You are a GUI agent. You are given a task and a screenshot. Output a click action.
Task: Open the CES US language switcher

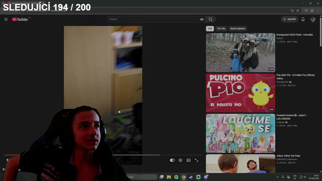[295, 177]
